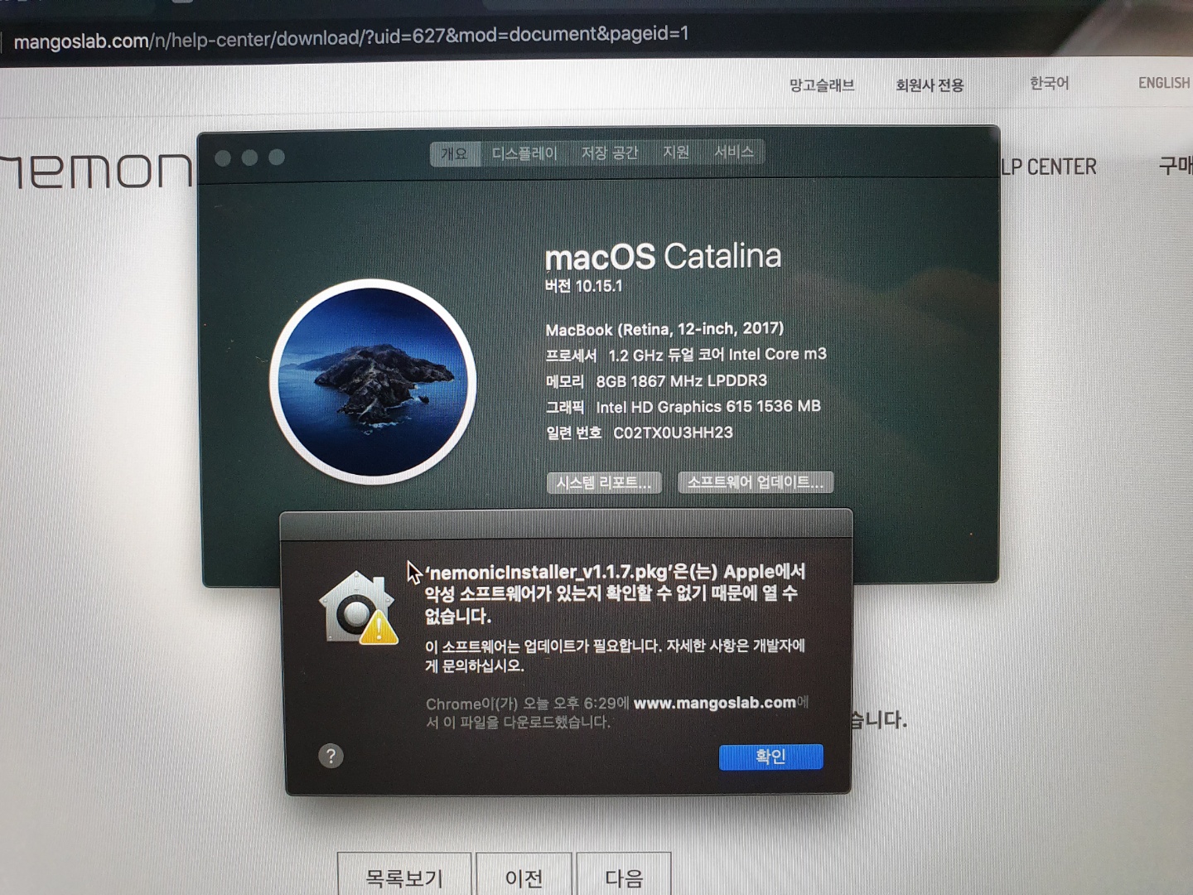Click the nemonic logo on the webpage

click(95, 169)
